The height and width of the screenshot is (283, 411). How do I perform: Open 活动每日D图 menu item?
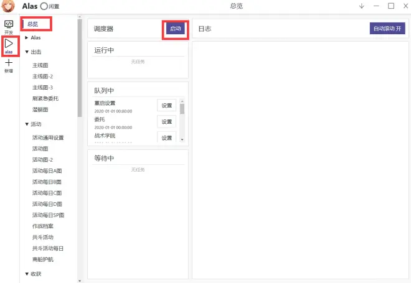(47, 204)
